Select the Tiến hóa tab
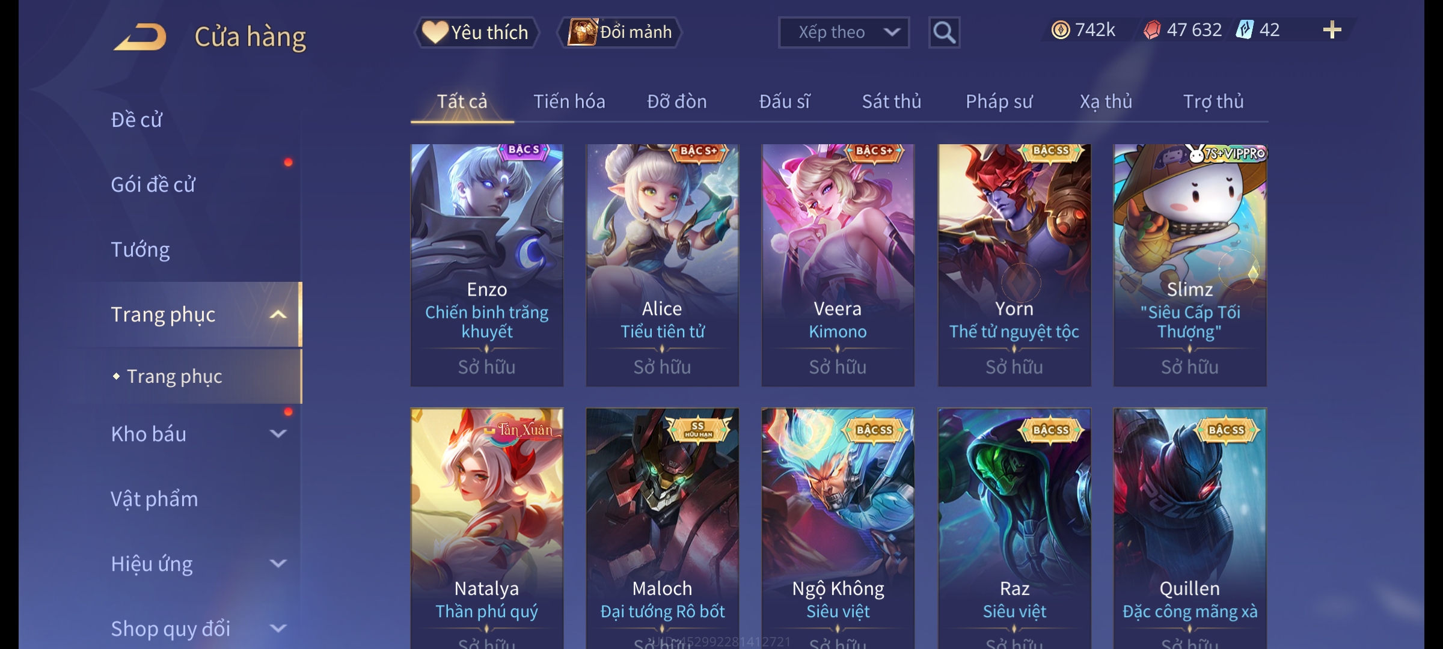 pyautogui.click(x=569, y=102)
